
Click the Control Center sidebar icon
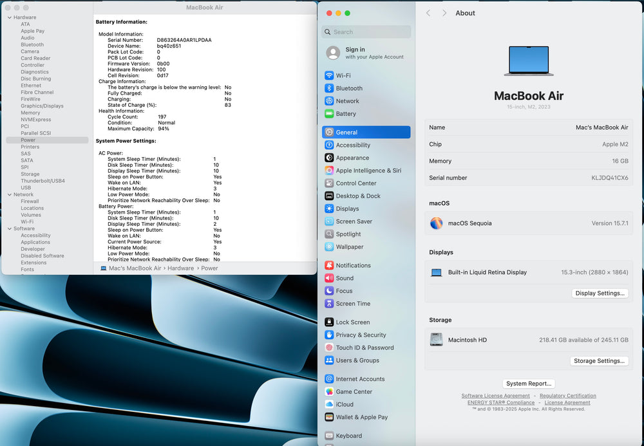click(329, 183)
